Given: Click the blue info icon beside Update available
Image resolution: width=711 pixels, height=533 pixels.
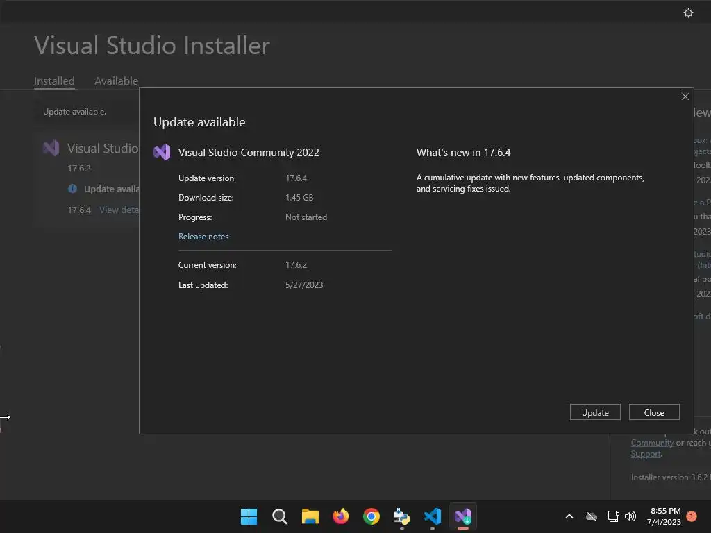Looking at the screenshot, I should click(x=72, y=189).
